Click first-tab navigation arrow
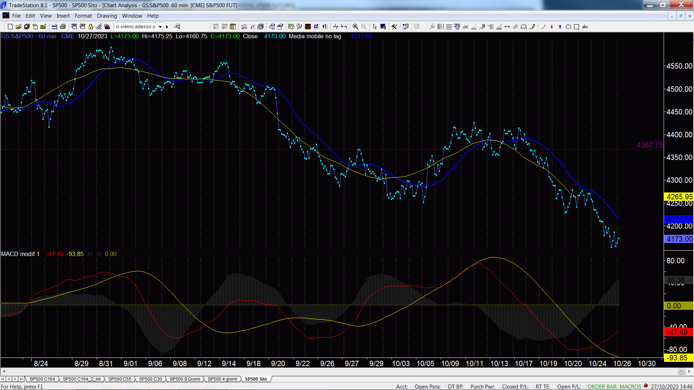 point(3,379)
